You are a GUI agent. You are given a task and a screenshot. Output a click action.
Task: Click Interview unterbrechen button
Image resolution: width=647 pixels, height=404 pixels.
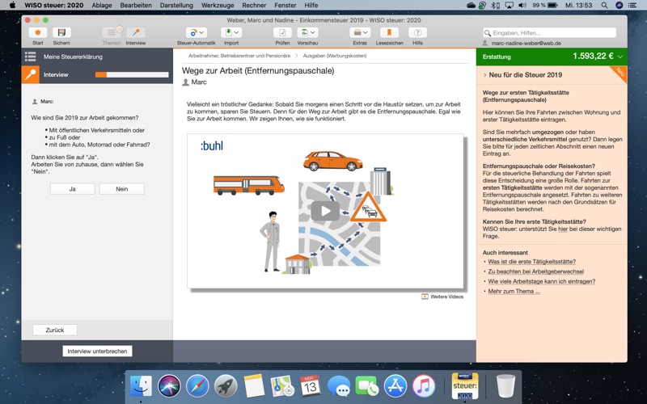tap(97, 351)
